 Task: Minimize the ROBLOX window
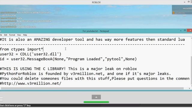click(184, 2)
